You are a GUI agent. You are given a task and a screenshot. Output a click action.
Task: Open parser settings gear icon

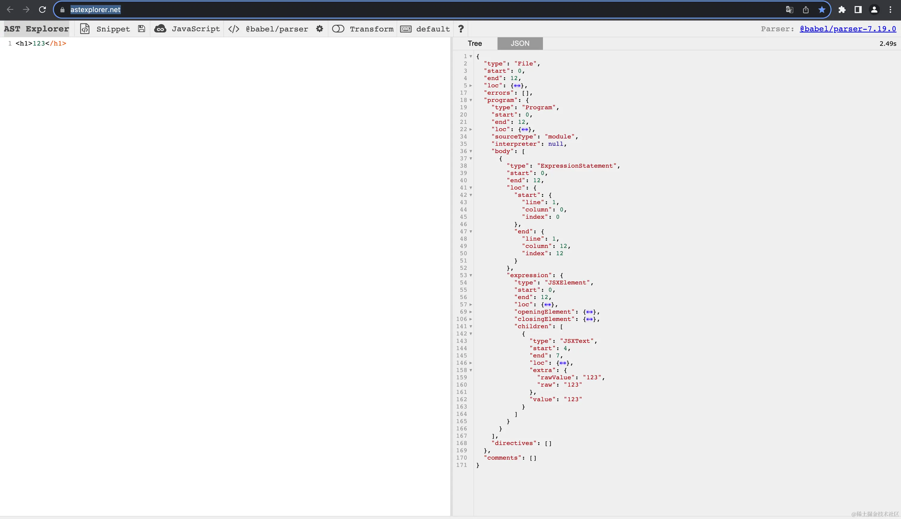click(x=320, y=29)
